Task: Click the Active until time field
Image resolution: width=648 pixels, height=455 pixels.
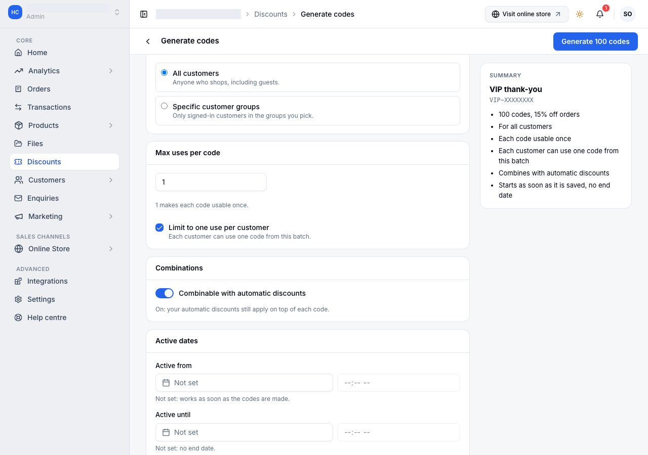Action: [398, 432]
